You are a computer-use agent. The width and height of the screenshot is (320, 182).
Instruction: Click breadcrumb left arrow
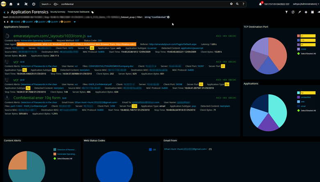(x=5, y=22)
